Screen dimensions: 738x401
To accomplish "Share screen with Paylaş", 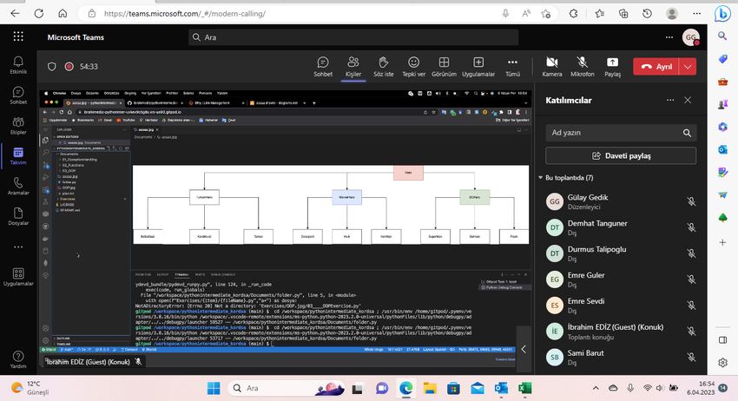I will pyautogui.click(x=612, y=66).
